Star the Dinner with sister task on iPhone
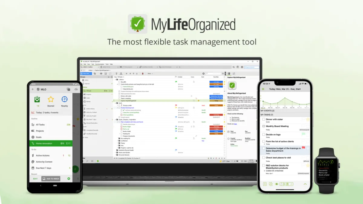The width and height of the screenshot is (363, 204). click(x=308, y=120)
